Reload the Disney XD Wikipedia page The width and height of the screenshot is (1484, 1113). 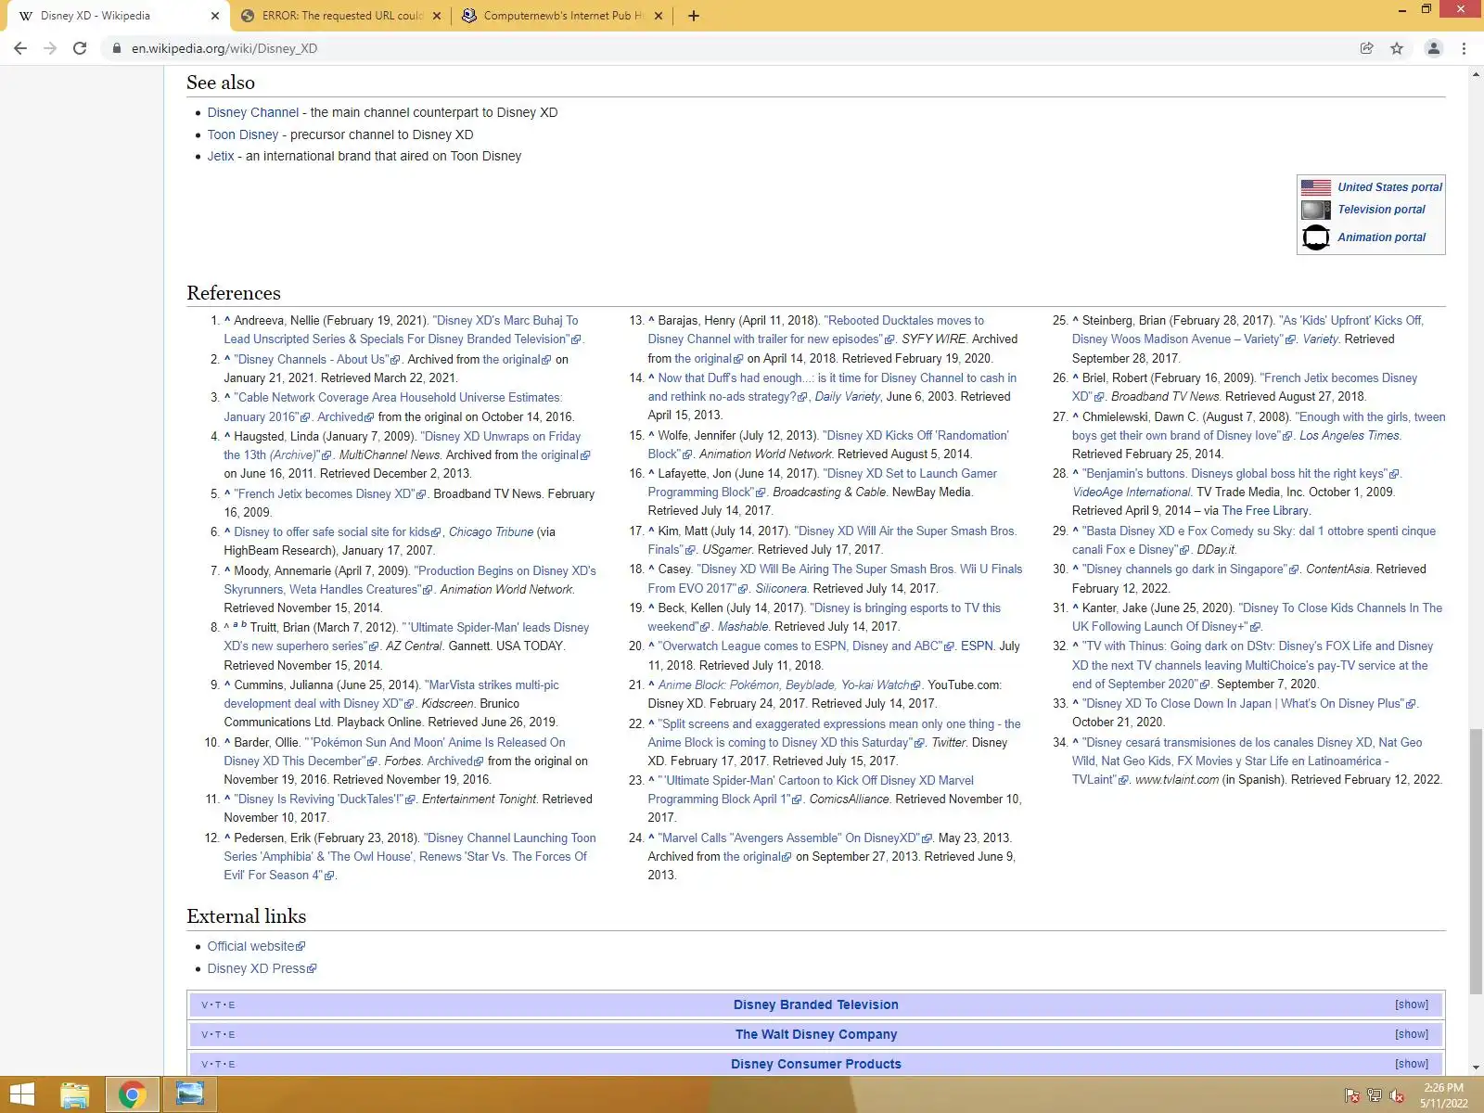[80, 48]
